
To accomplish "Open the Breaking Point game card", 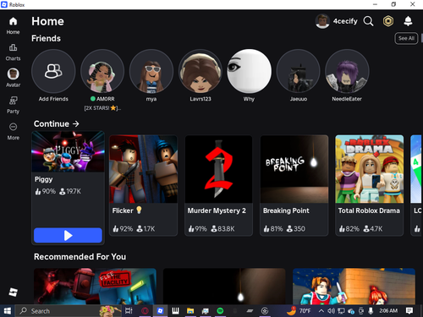I will [x=294, y=185].
